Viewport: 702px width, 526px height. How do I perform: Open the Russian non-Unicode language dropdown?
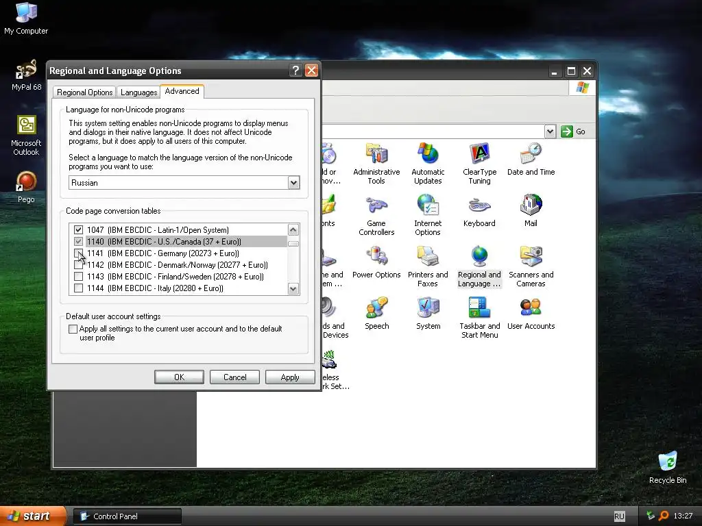pos(293,182)
